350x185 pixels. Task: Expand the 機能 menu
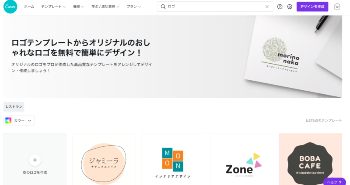pos(78,7)
